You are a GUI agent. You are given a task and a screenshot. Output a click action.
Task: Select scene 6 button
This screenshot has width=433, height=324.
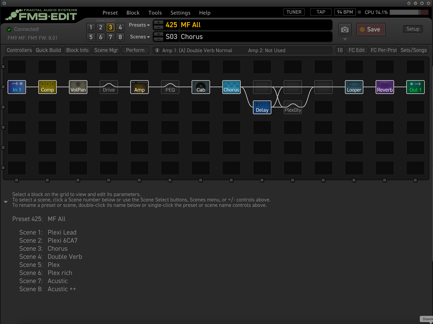101,37
